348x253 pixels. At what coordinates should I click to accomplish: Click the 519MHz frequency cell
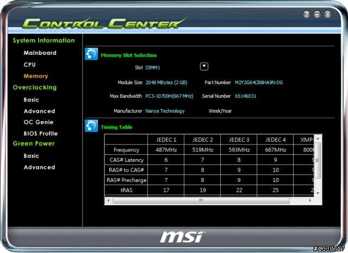[202, 150]
